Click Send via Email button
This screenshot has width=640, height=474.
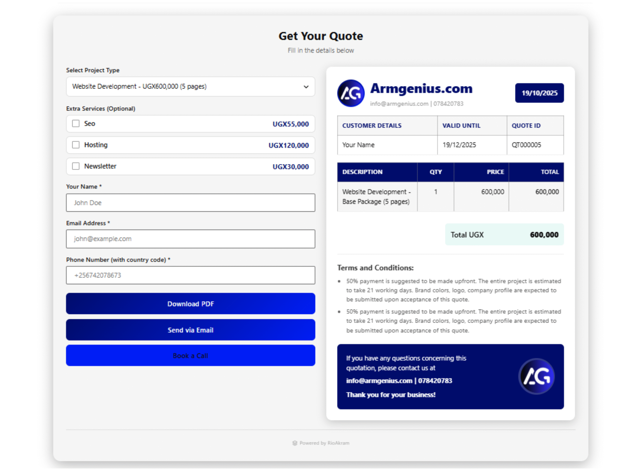[190, 330]
